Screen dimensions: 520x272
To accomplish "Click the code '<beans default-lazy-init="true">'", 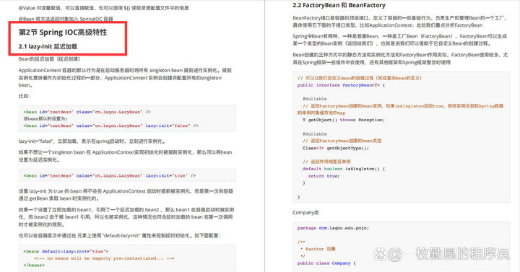I will point(66,252).
